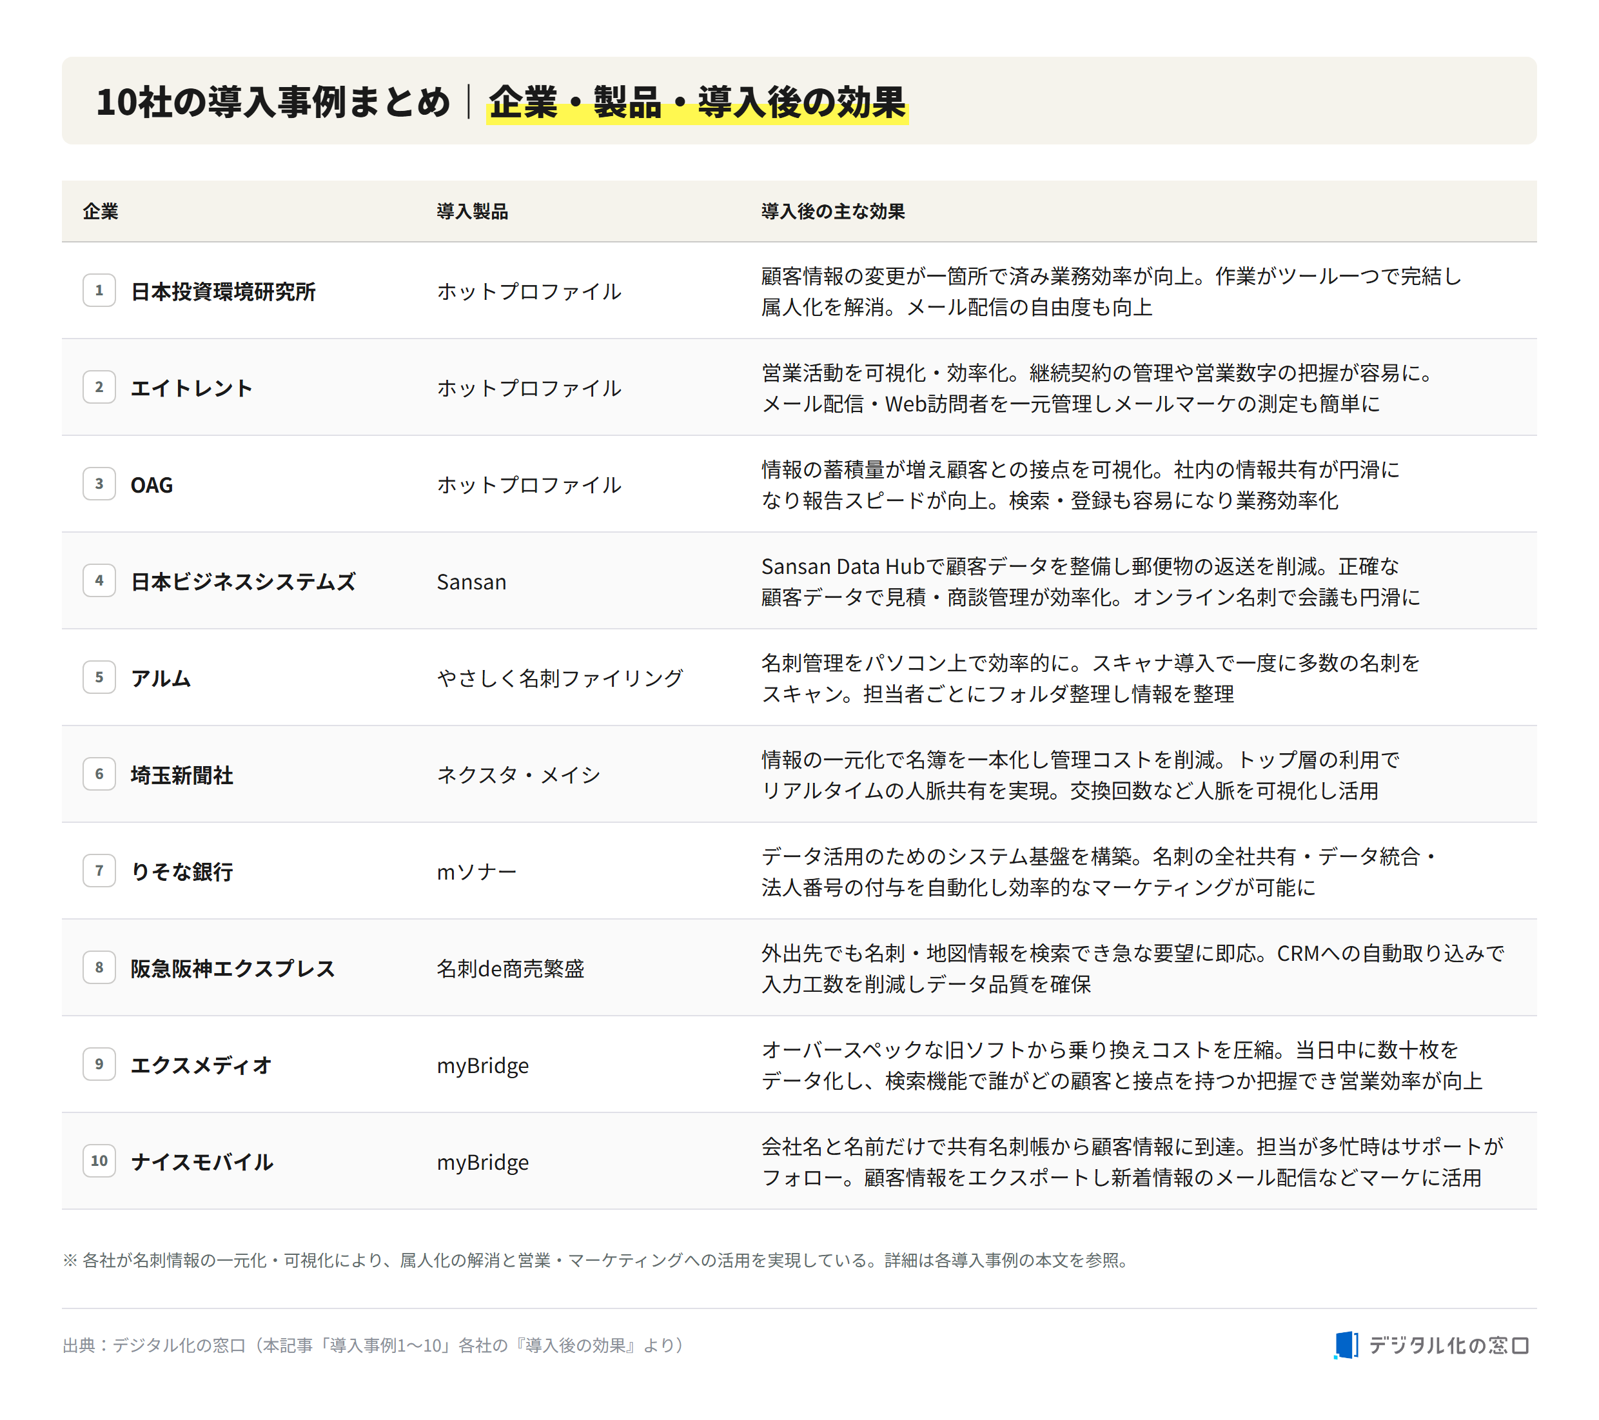Click the product name mソナー

coord(476,872)
